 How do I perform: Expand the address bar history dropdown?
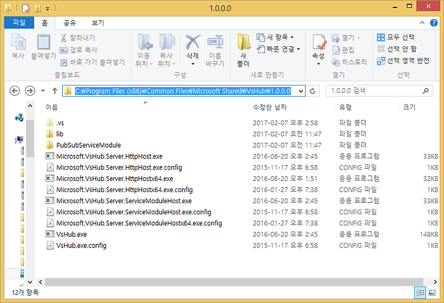coord(301,91)
